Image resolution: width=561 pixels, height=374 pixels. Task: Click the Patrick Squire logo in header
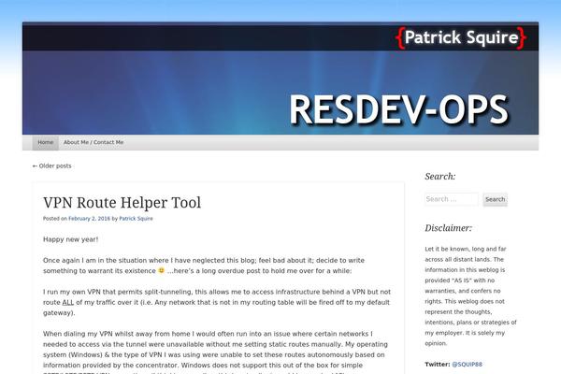461,37
